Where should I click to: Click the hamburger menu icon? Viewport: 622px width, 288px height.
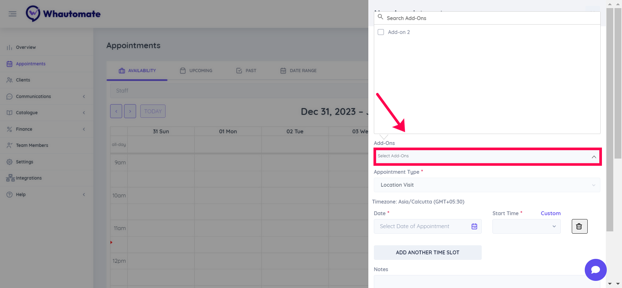[12, 14]
